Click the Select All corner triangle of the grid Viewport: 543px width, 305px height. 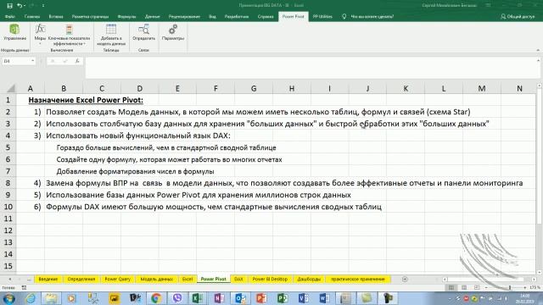[x=11, y=88]
